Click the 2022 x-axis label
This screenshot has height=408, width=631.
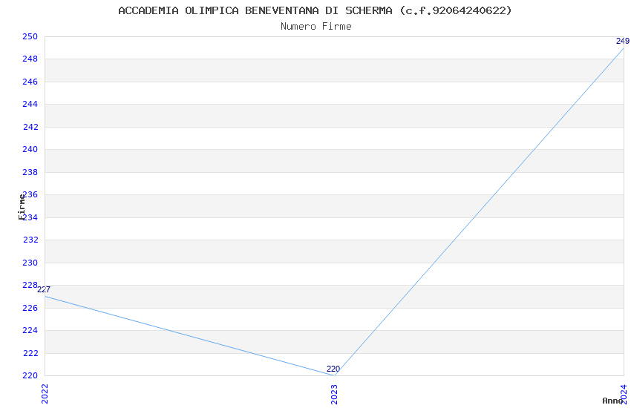45,393
